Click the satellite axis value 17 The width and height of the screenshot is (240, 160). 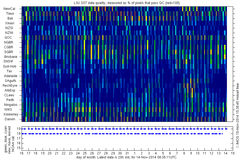click(x=19, y=138)
